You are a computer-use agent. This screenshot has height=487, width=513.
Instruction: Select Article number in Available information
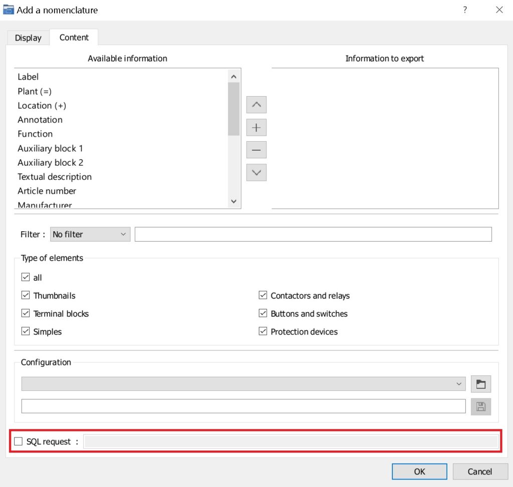47,191
